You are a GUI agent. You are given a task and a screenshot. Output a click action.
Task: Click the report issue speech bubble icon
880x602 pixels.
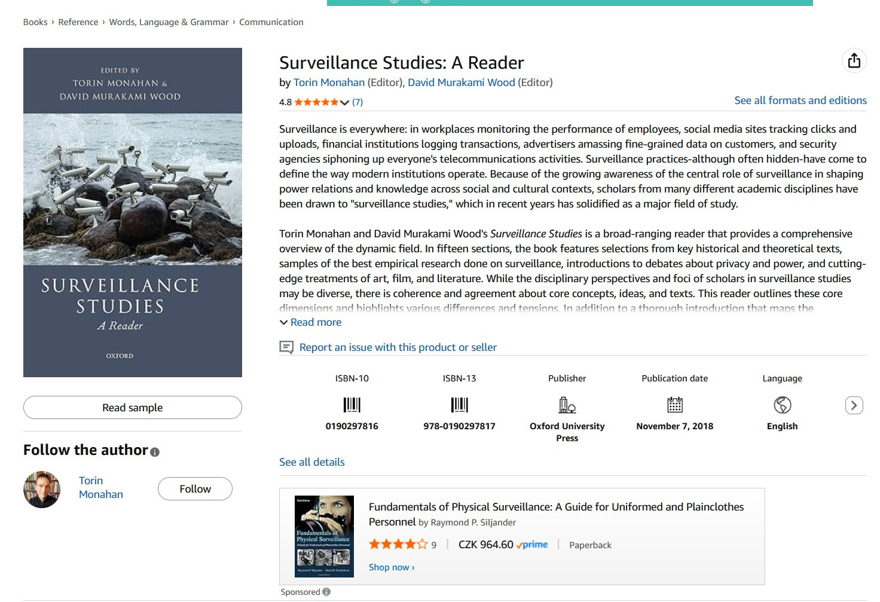click(286, 347)
